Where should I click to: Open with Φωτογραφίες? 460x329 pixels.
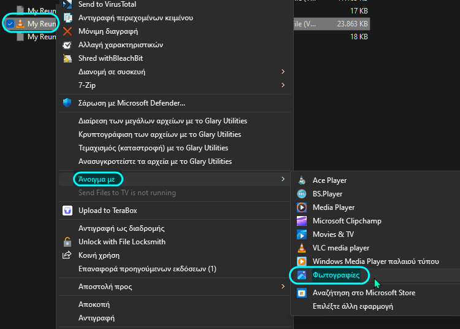[x=377, y=275]
